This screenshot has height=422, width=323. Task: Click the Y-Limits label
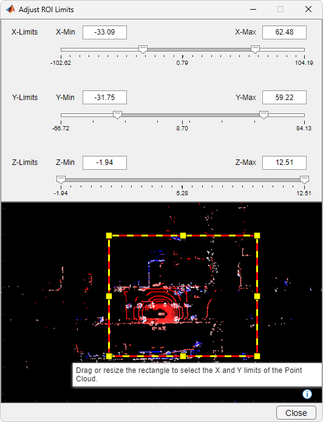[x=24, y=98]
